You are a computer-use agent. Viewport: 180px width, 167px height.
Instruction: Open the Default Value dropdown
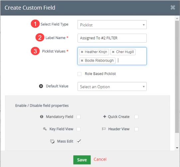pyautogui.click(x=112, y=86)
